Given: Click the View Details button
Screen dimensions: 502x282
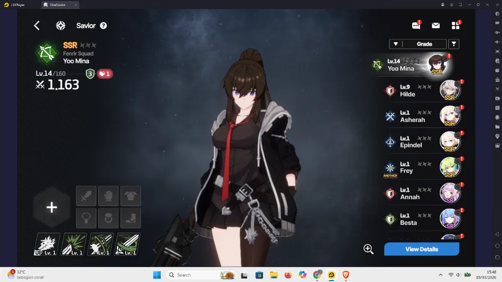Looking at the screenshot, I should click(422, 249).
